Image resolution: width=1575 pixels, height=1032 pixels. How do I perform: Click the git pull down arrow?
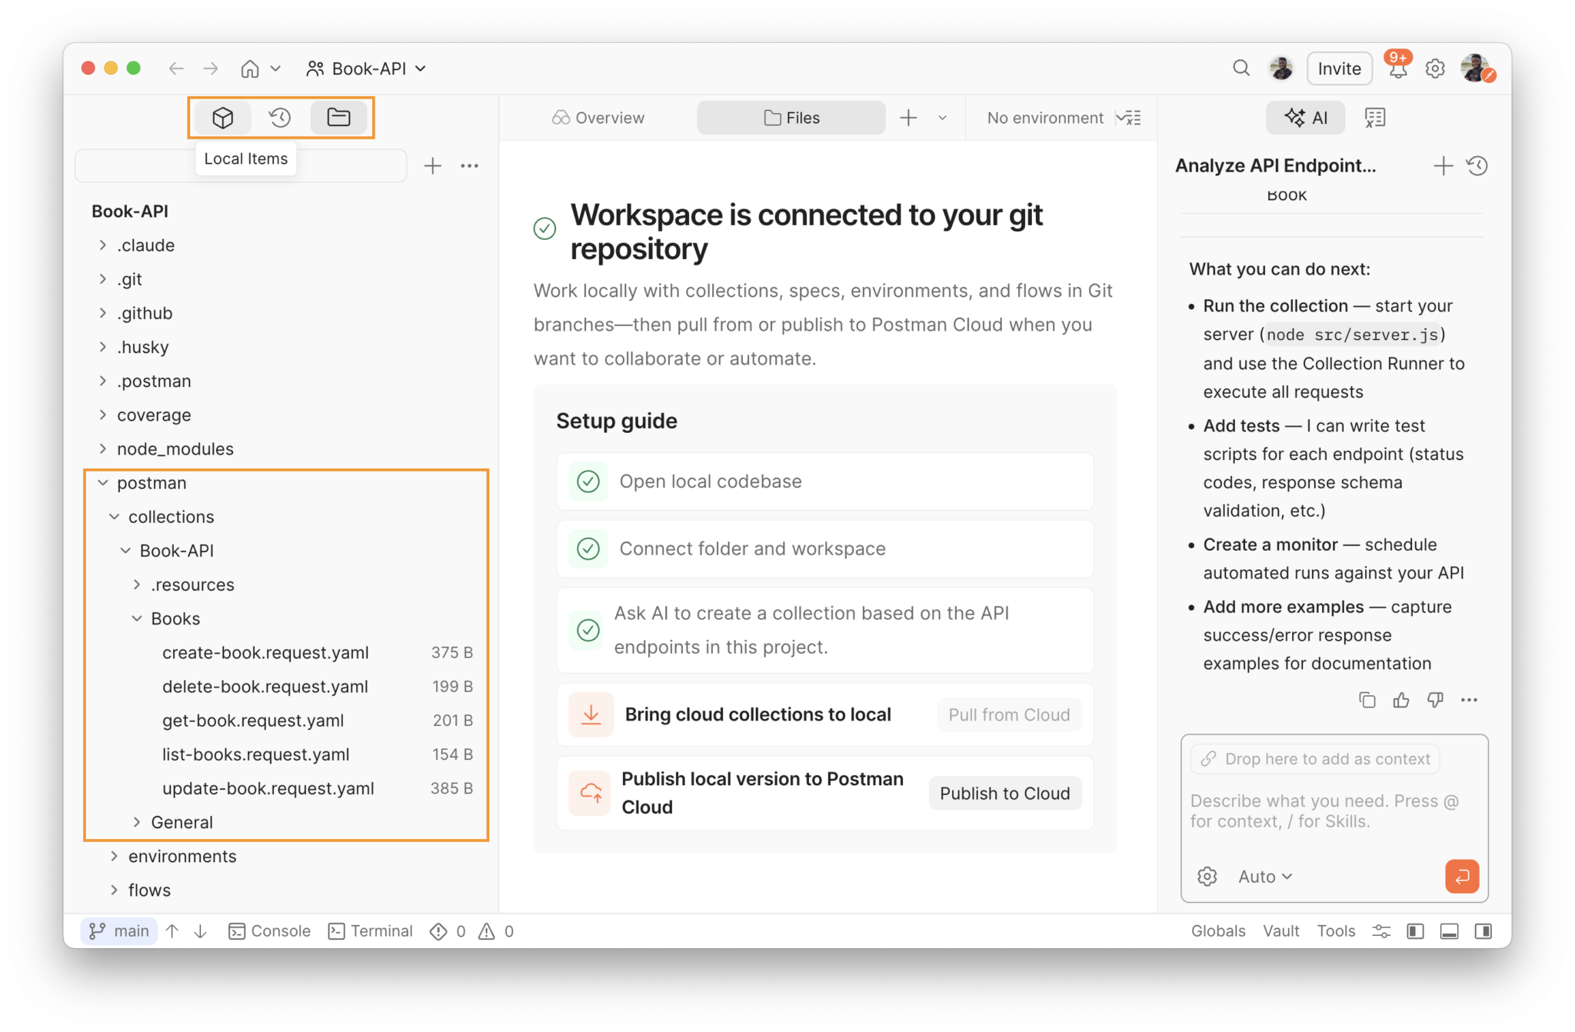200,931
